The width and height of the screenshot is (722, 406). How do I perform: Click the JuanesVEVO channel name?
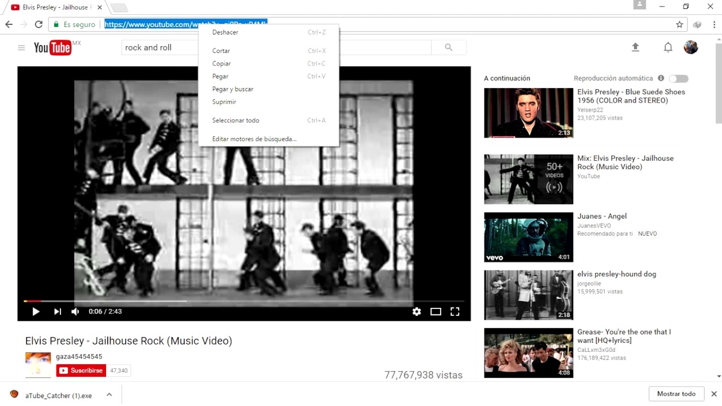click(x=594, y=226)
